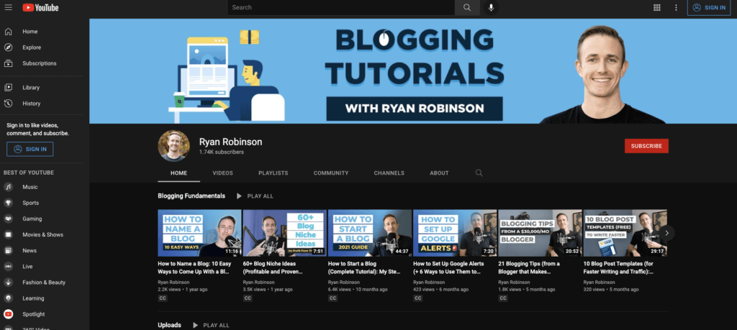
Task: Open the three-dot settings menu
Action: click(x=676, y=7)
